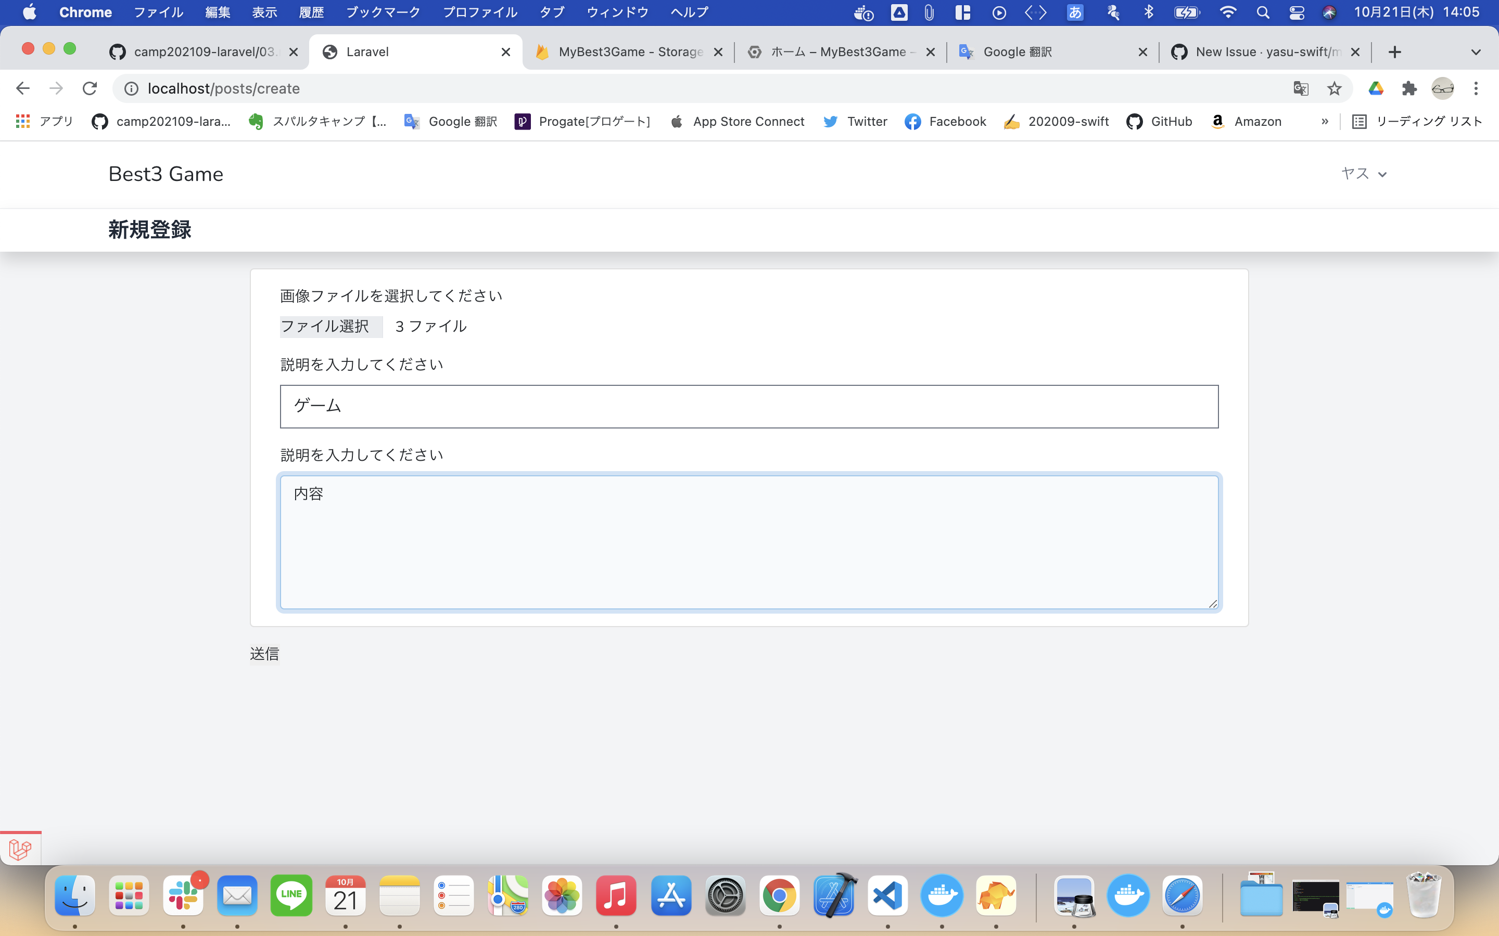Open the ファイル menu in menu bar
Screen dimensions: 1499x936
159,12
